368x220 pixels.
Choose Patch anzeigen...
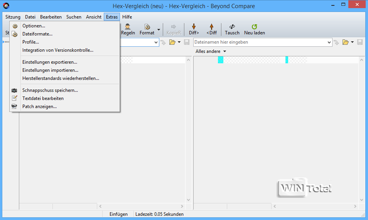64,107
